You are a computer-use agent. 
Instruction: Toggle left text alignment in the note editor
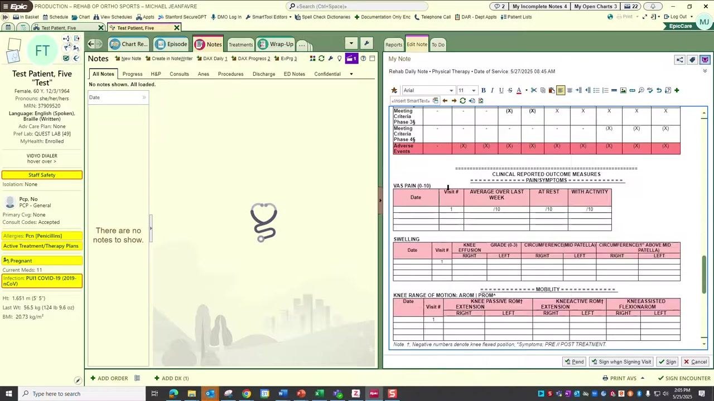pos(561,90)
